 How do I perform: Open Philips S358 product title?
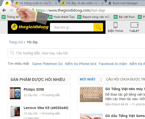click(34, 89)
